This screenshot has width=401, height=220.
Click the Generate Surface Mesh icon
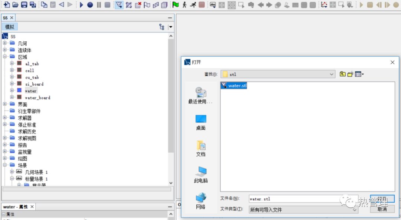click(x=156, y=4)
